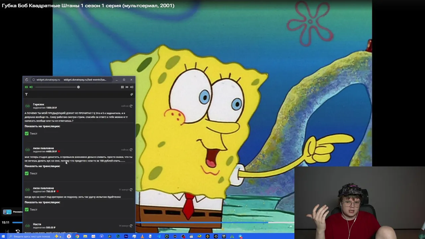Open yellow Binance icon in taskbar
The image size is (425, 239).
click(207, 236)
